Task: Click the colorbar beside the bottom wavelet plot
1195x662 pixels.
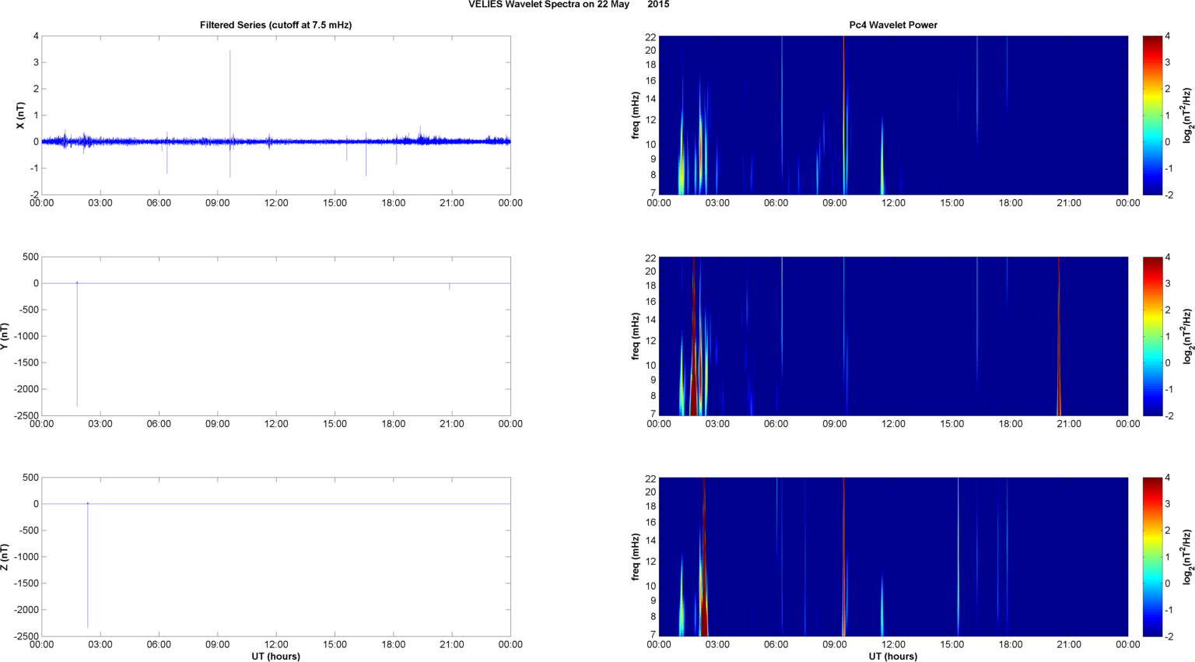Action: 1152,557
